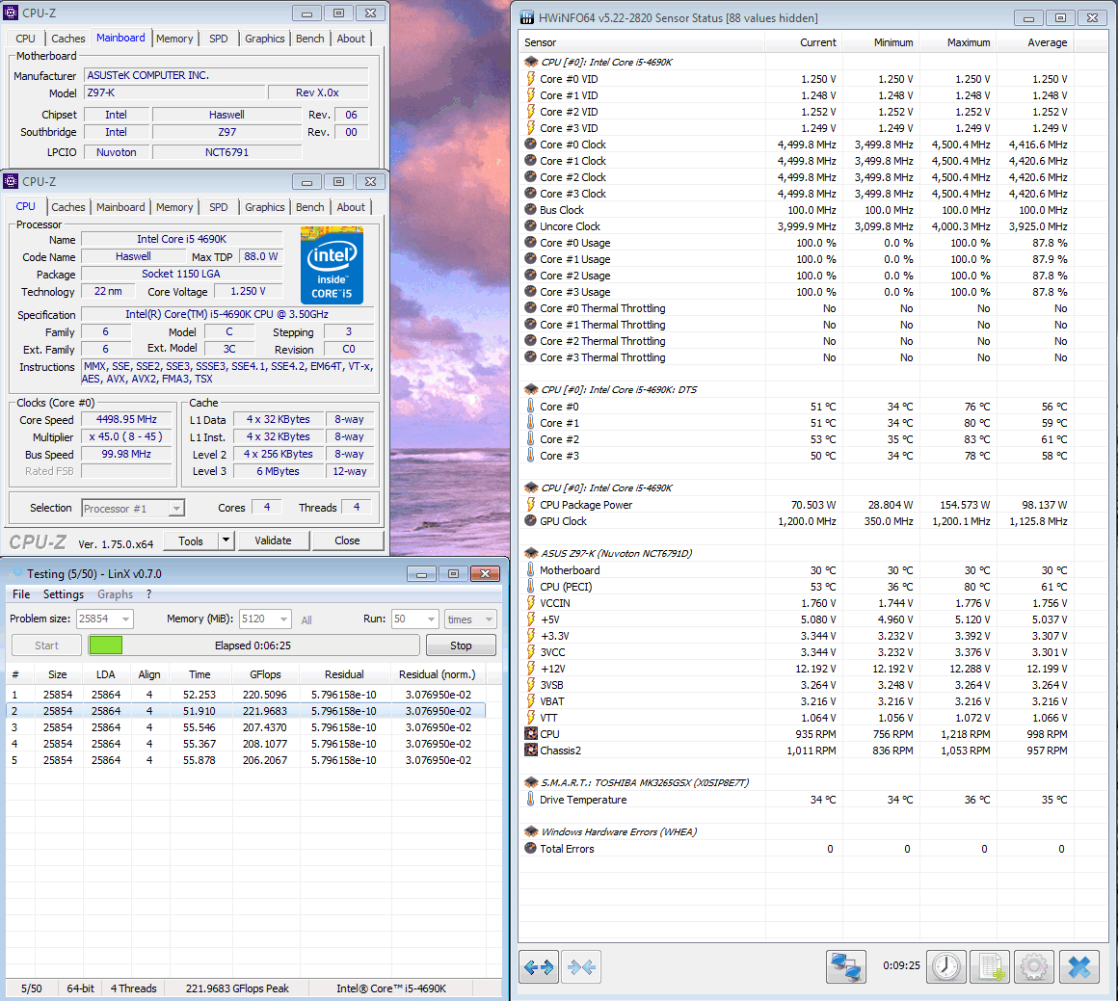Open the Run count dropdown in LinX
This screenshot has height=1001, width=1118.
point(432,619)
